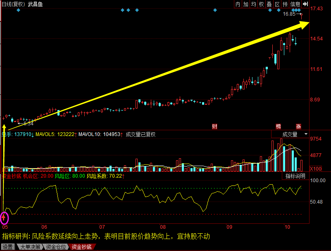The image size is (331, 251).
Task: Click the 区 range statistics button
Action: coord(277,4)
